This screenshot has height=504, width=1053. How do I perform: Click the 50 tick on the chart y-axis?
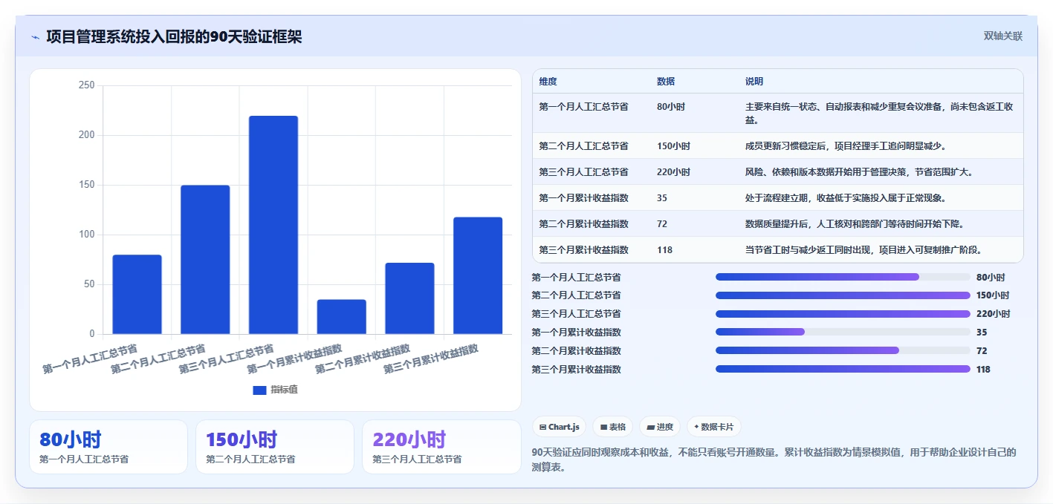tap(88, 284)
